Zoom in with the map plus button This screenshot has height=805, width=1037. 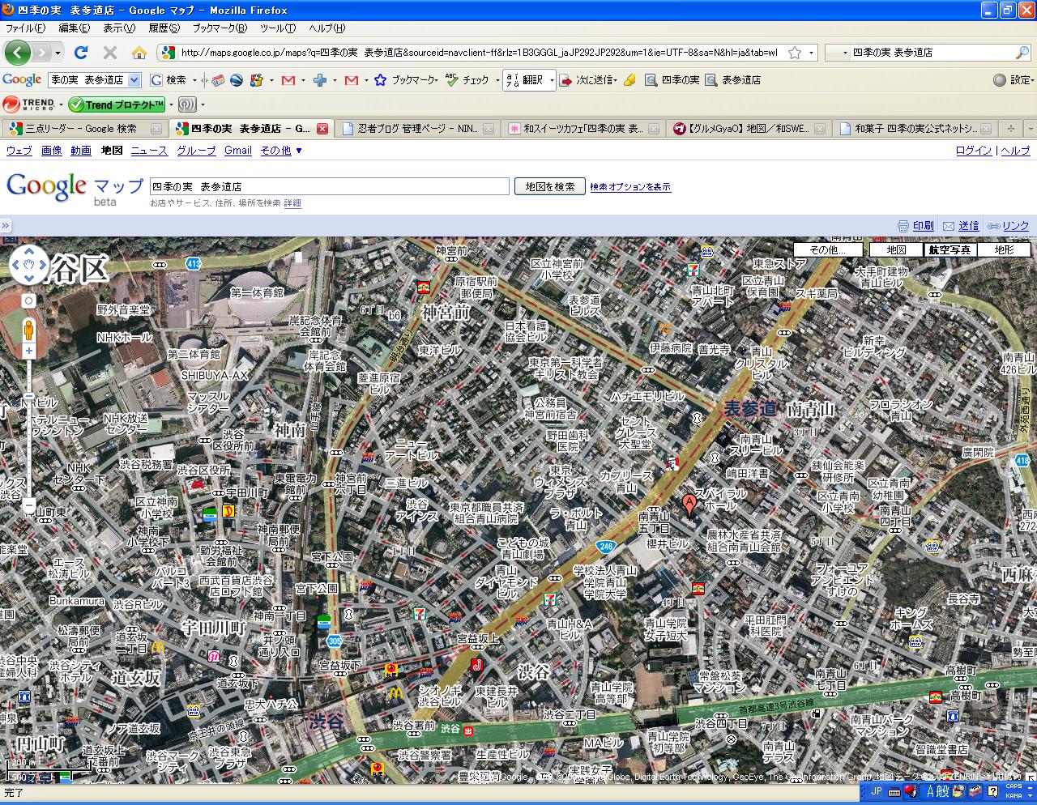click(x=28, y=351)
